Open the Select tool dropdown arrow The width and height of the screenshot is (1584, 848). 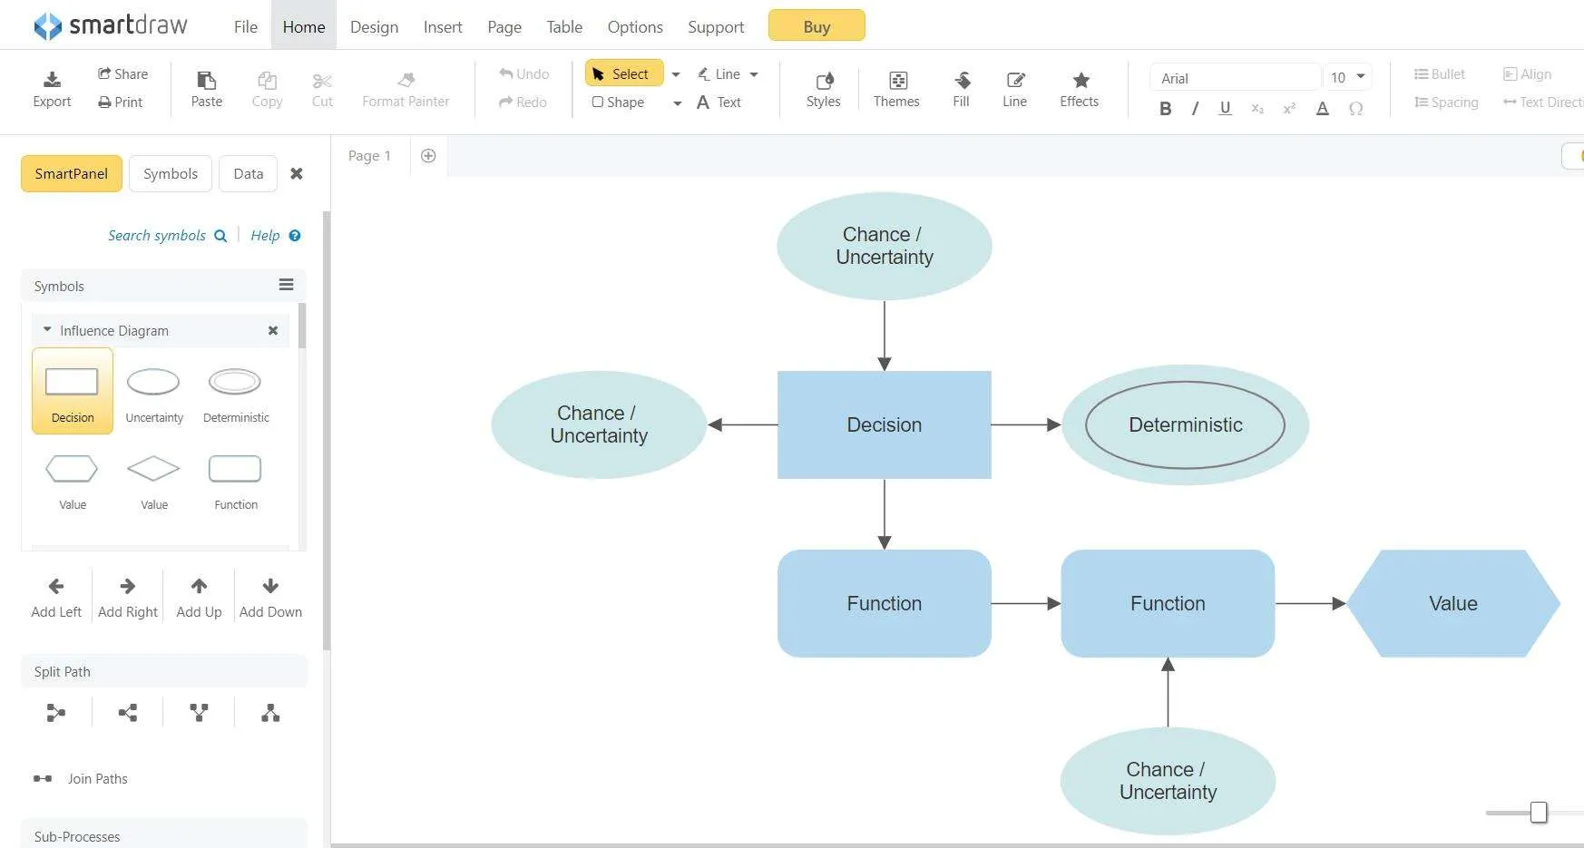pyautogui.click(x=676, y=74)
